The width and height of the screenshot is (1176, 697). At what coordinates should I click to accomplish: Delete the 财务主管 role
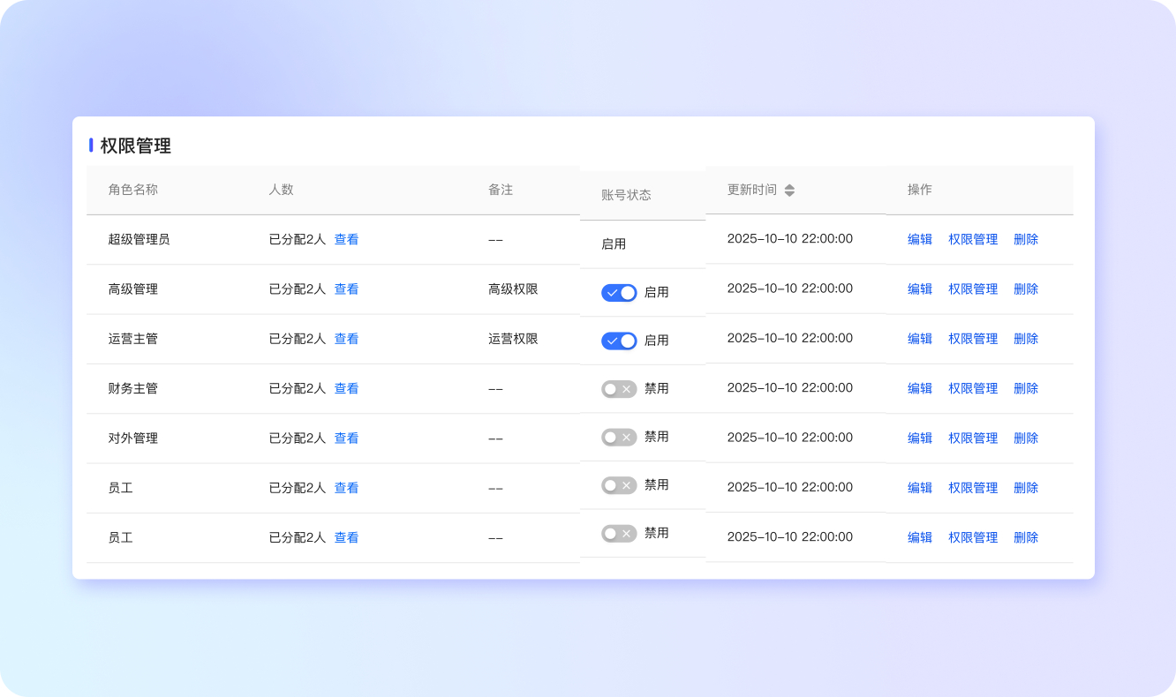point(1025,388)
